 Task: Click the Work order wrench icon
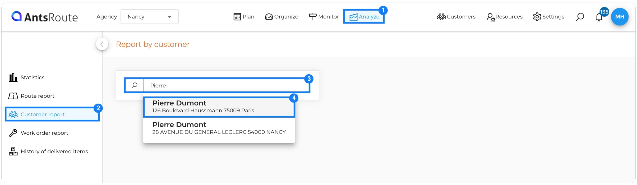(13, 133)
